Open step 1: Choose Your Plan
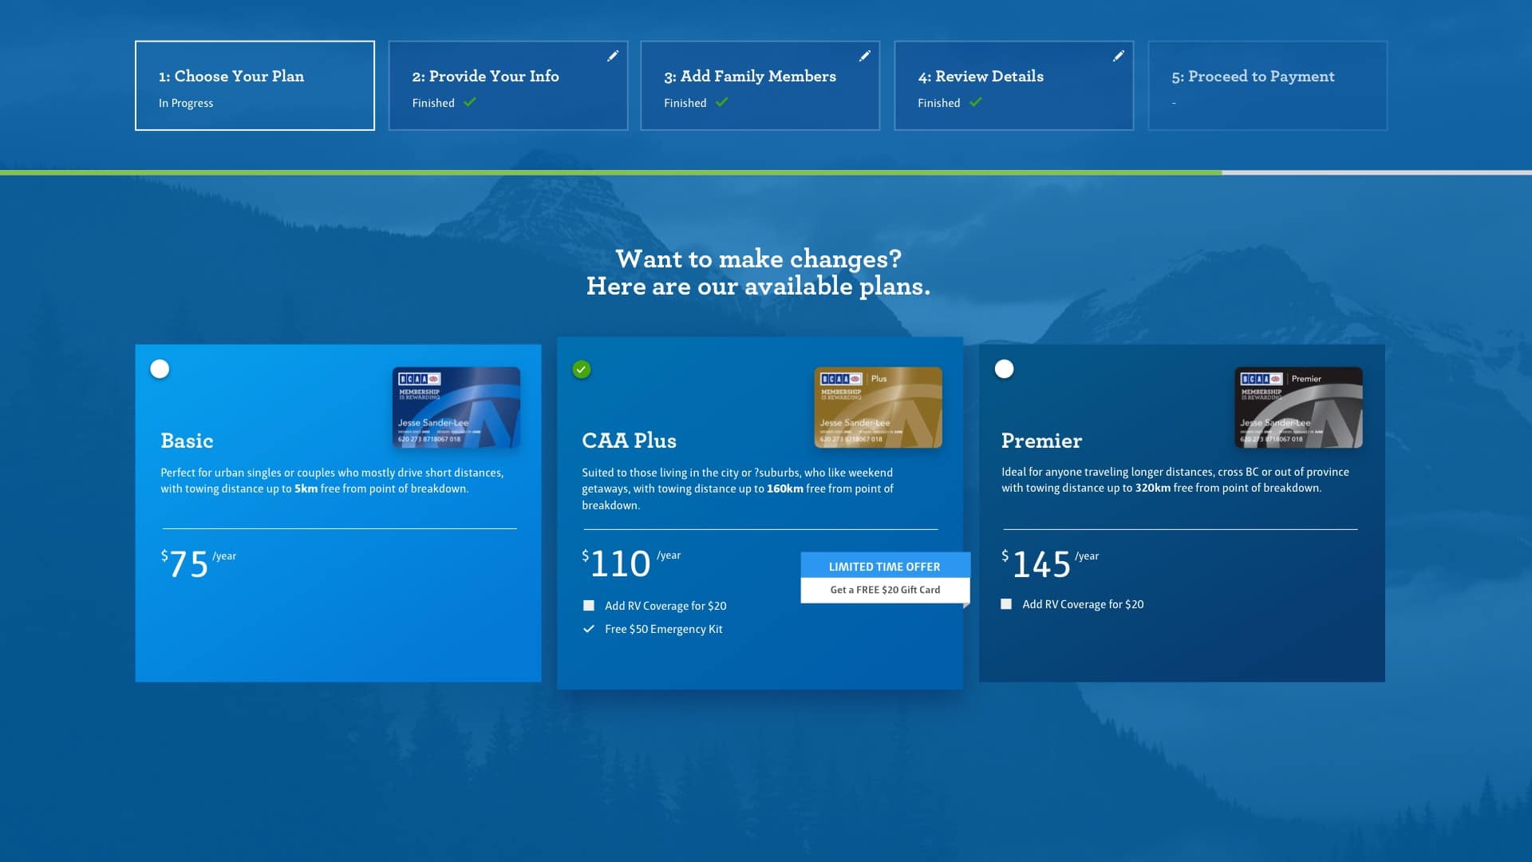The height and width of the screenshot is (862, 1532). tap(255, 85)
